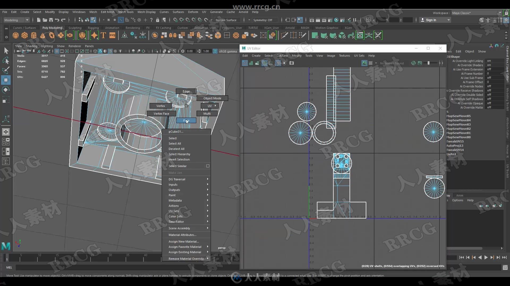Switch to the Sculpting shelf tab
The width and height of the screenshot is (510, 286).
[x=75, y=28]
